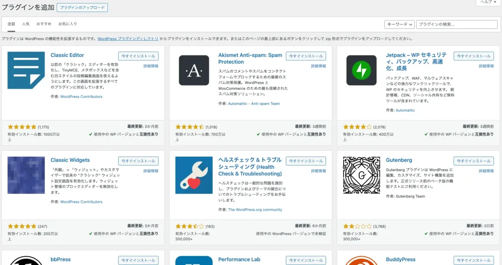Click the Classic Editor plugin icon
This screenshot has height=265, width=502.
tap(26, 70)
